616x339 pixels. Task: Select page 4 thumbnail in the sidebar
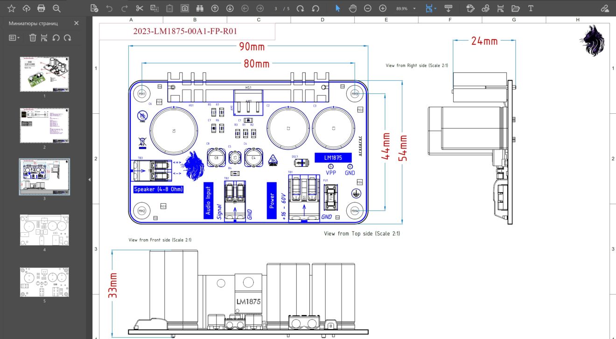coord(44,229)
